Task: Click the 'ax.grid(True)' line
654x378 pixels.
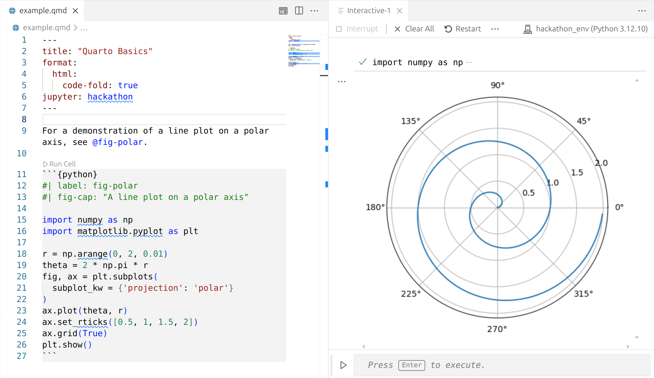Action: coord(75,333)
